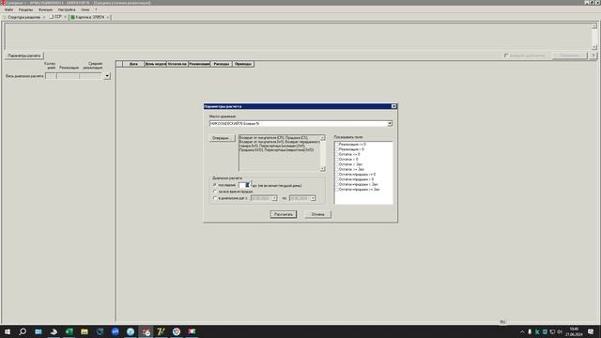601x338 pixels.
Task: Check Остаток > 0 option
Action: tap(336, 160)
